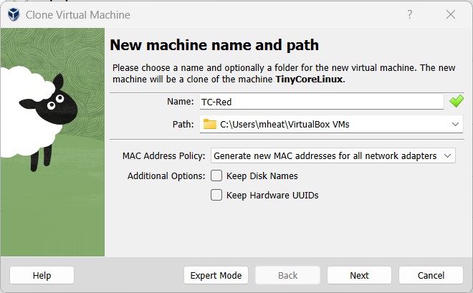Click the 'Additional Options:' label

(166, 176)
